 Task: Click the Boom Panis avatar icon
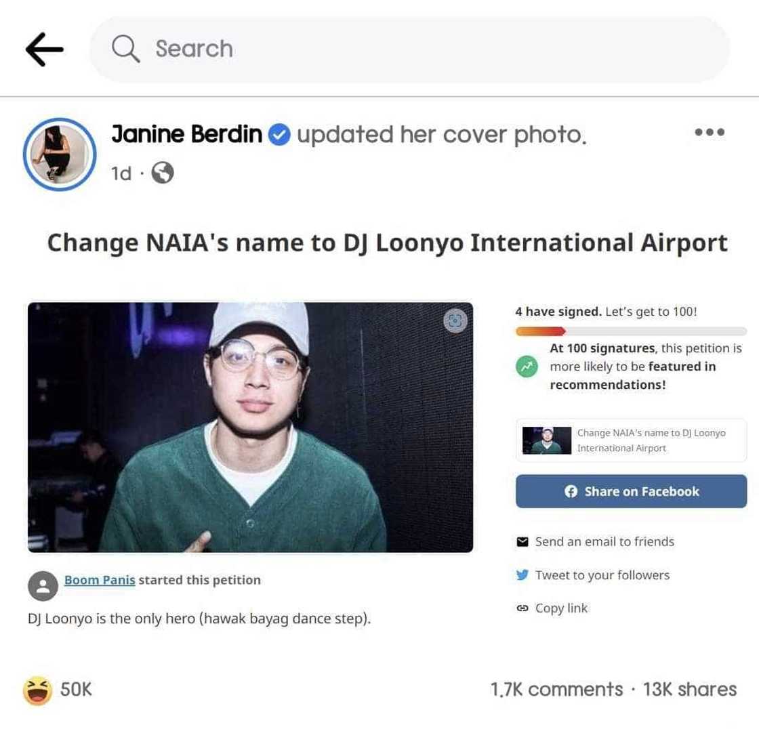pos(43,585)
